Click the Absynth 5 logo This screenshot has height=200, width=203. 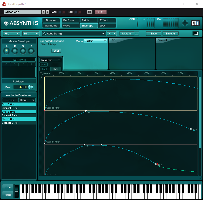21,23
